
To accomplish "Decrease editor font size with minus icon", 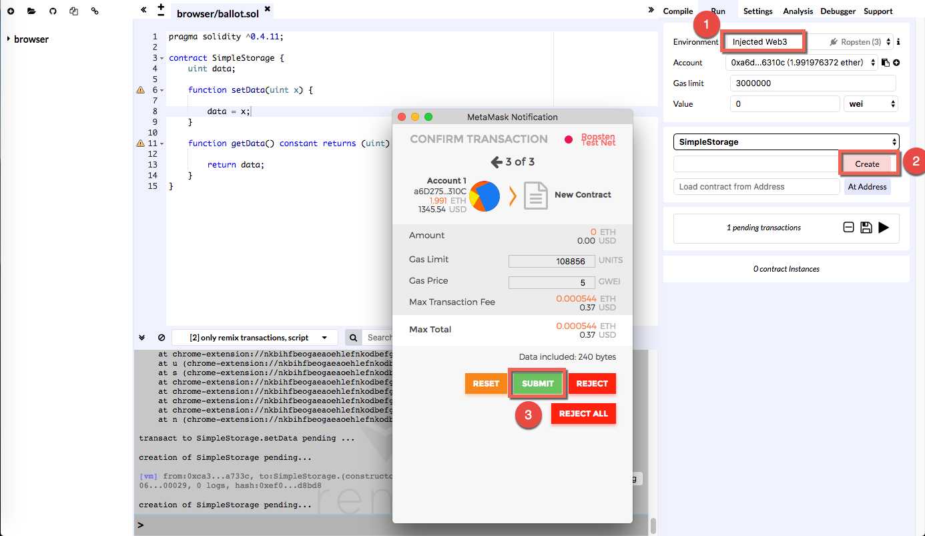I will click(x=161, y=14).
